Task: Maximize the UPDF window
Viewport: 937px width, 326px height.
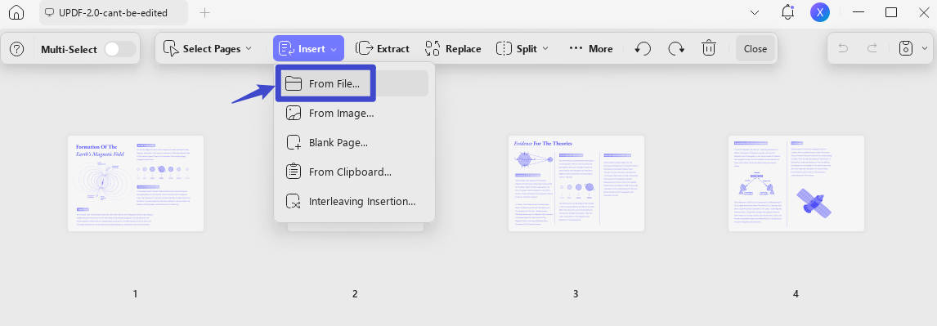Action: [x=891, y=12]
